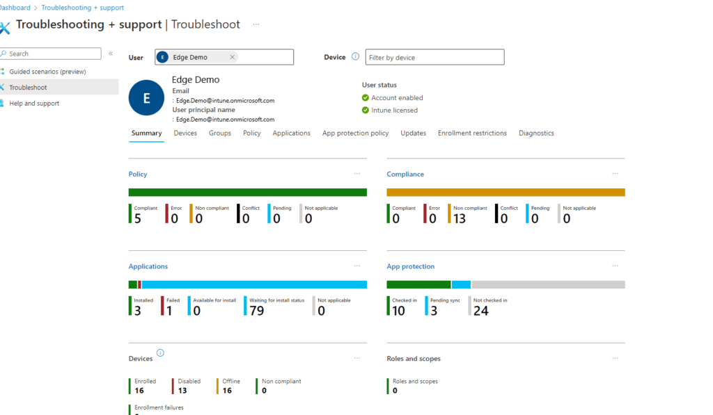Open the Diagnostics tab
This screenshot has height=415, width=713.
click(x=536, y=133)
